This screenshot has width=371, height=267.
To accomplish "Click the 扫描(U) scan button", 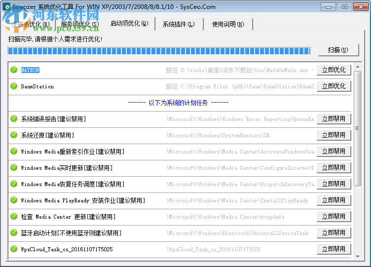I will coord(338,50).
